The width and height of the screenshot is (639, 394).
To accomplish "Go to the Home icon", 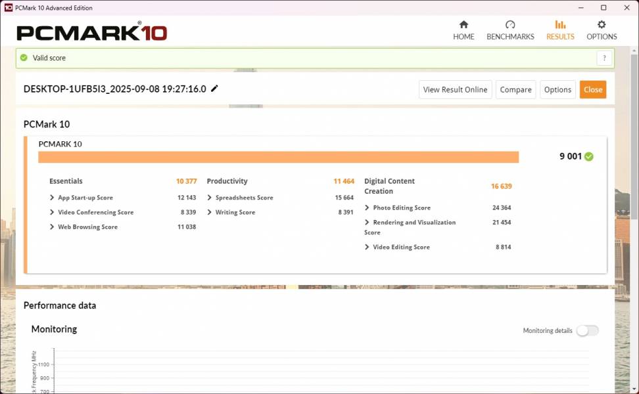I will click(463, 25).
